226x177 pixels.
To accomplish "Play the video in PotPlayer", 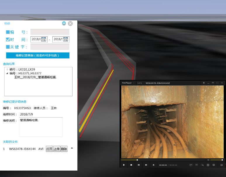I will (124, 165).
